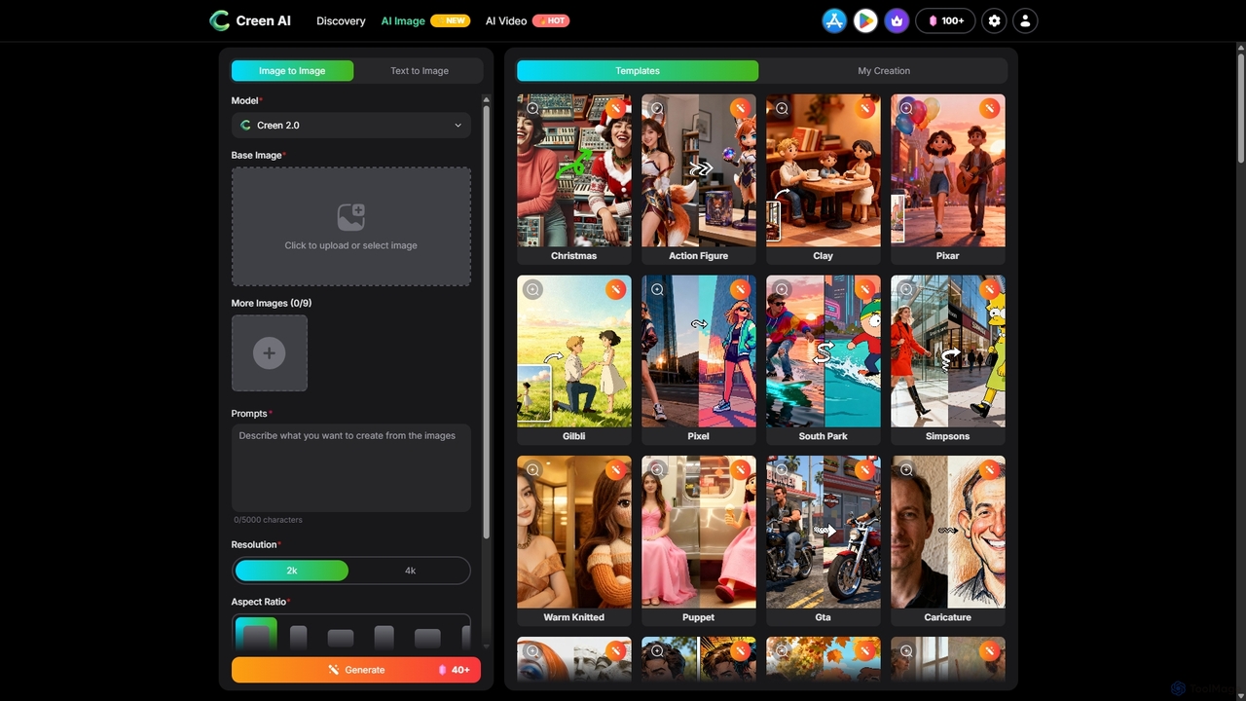1246x701 pixels.
Task: Click the magic wand icon on Warm Knitted card
Action: (615, 470)
